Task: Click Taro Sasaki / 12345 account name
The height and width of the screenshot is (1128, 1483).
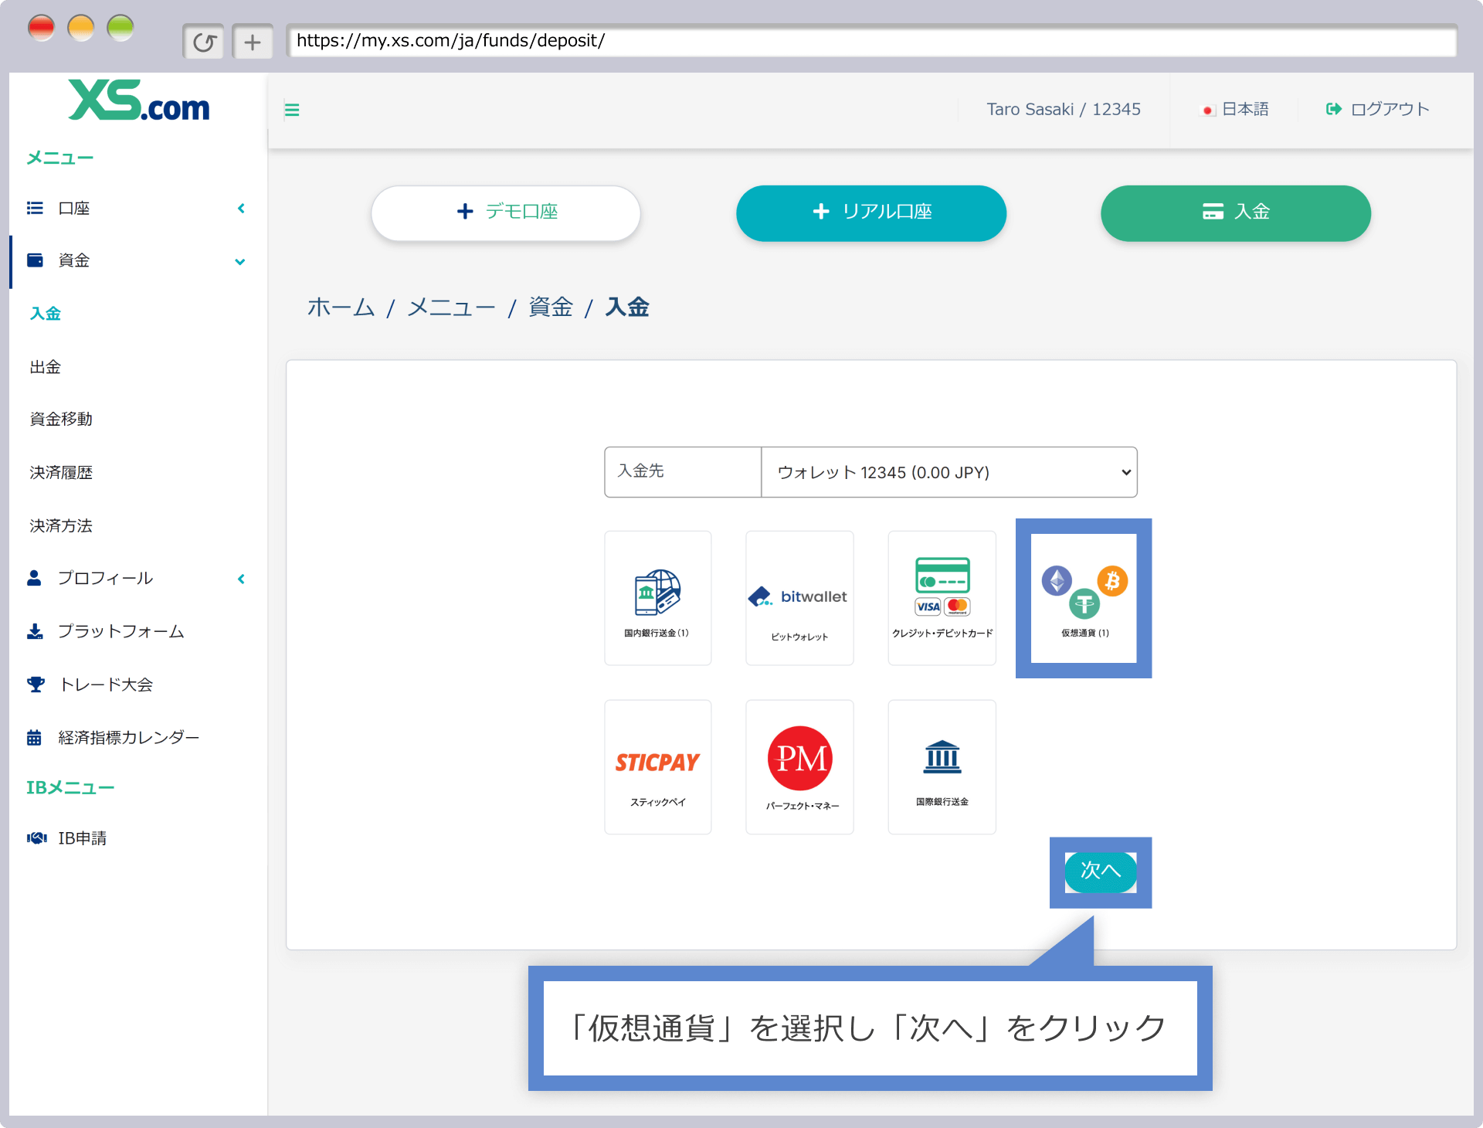Action: point(1064,109)
